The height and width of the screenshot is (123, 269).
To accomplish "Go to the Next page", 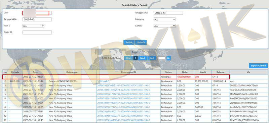I will coord(143,58).
